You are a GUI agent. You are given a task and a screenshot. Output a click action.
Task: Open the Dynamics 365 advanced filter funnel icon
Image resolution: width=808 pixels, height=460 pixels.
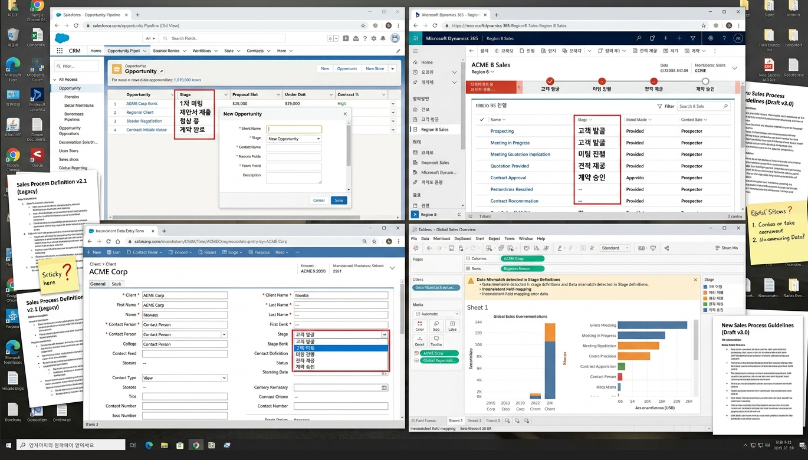692,38
